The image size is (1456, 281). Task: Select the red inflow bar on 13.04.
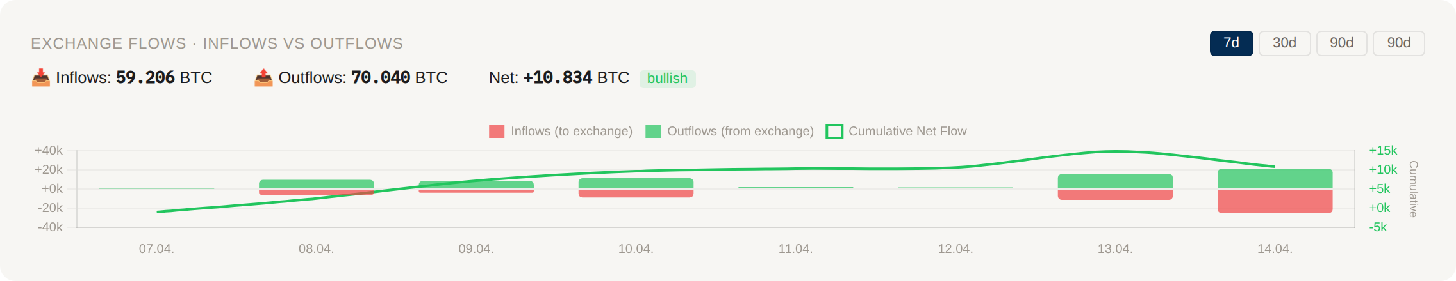tap(1115, 195)
